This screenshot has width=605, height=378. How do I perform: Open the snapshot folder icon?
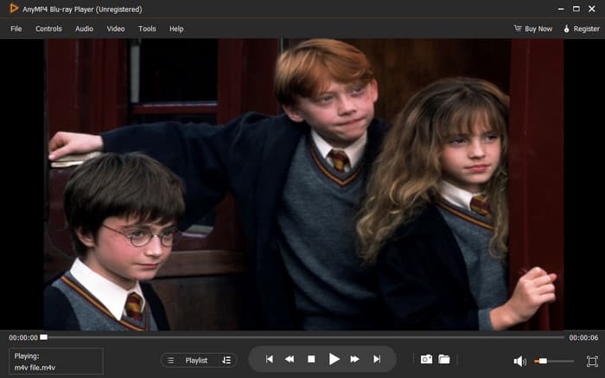(444, 359)
